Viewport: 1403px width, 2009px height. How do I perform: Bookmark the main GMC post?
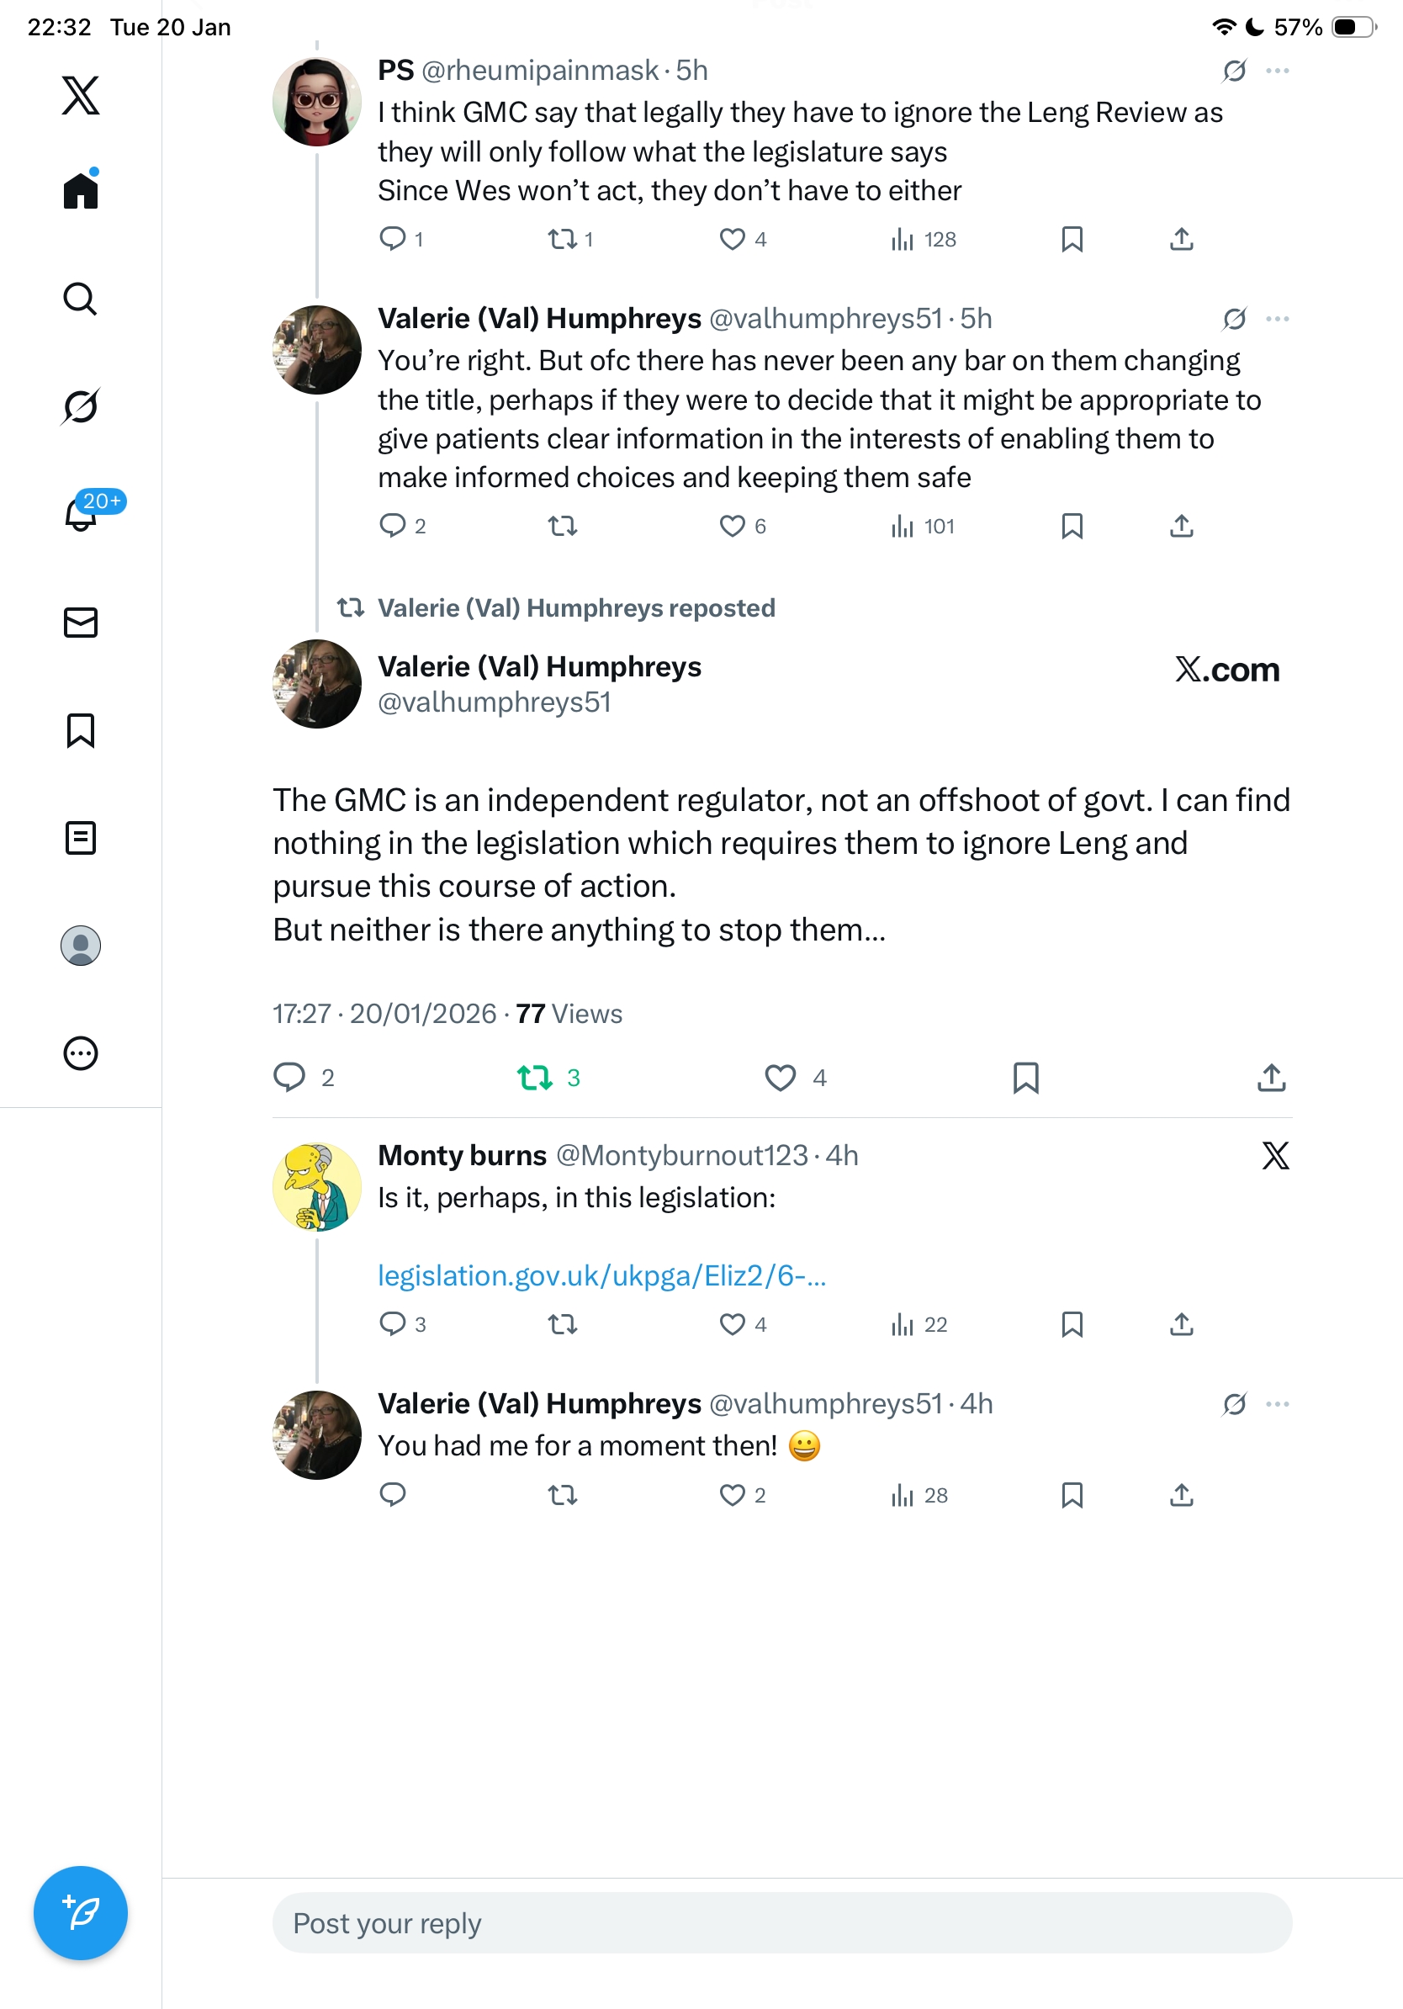pyautogui.click(x=1025, y=1077)
